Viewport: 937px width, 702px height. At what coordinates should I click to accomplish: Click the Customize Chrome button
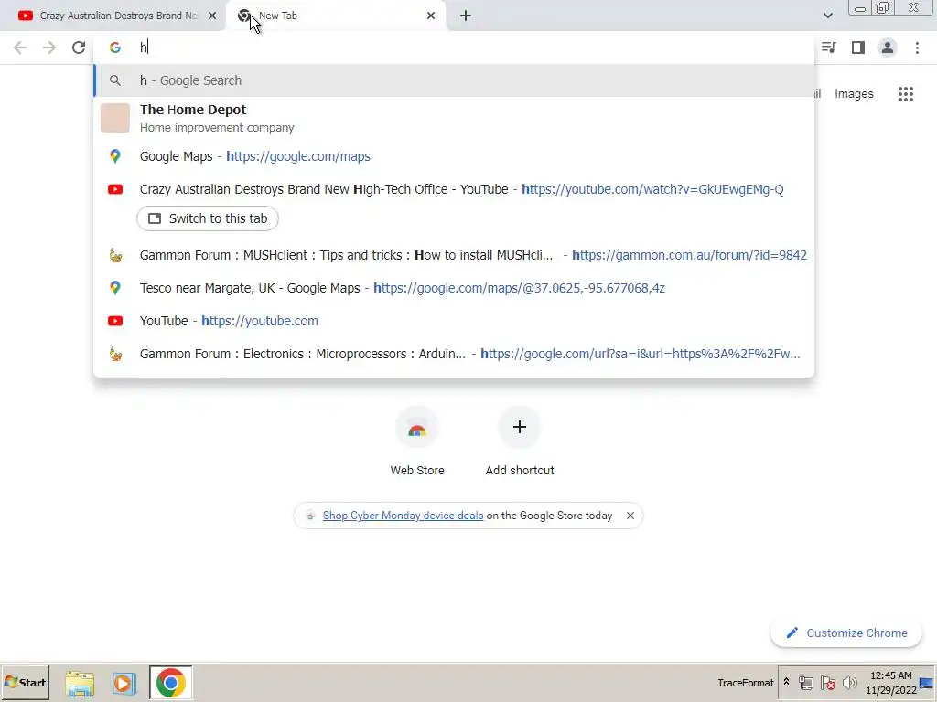pos(846,633)
